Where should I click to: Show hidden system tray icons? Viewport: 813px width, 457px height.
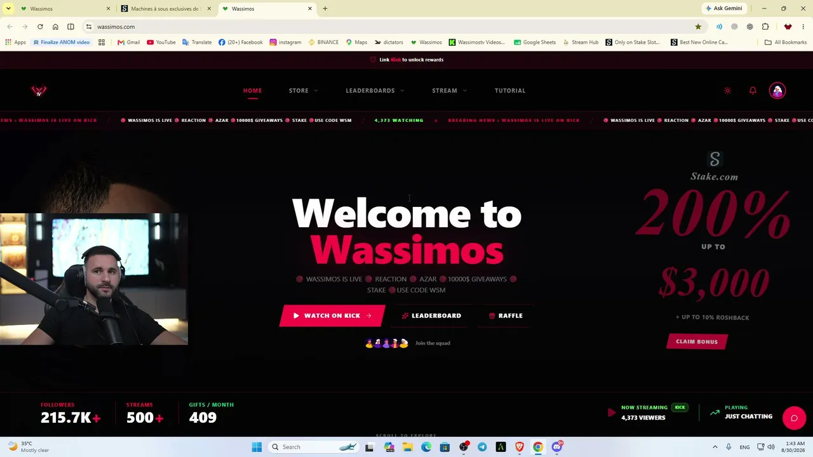pyautogui.click(x=715, y=447)
